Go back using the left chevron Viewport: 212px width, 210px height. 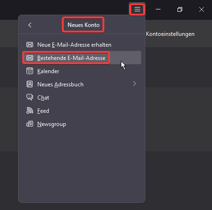[30, 25]
